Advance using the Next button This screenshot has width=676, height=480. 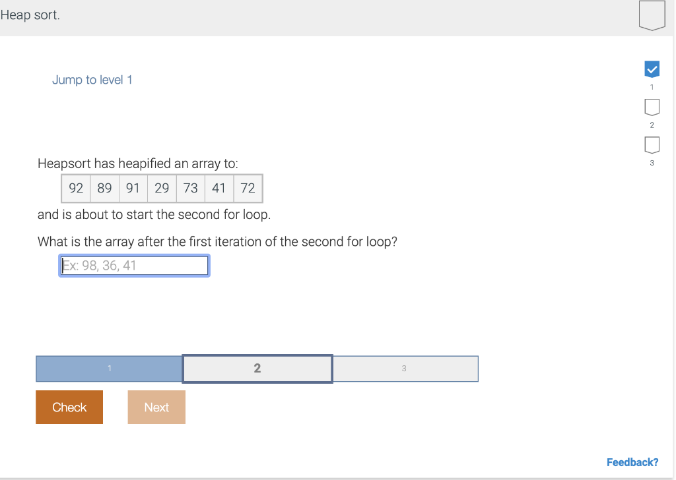(x=156, y=407)
